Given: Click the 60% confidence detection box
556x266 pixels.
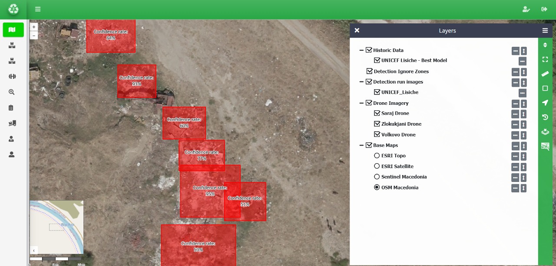Looking at the screenshot, I should click(184, 123).
